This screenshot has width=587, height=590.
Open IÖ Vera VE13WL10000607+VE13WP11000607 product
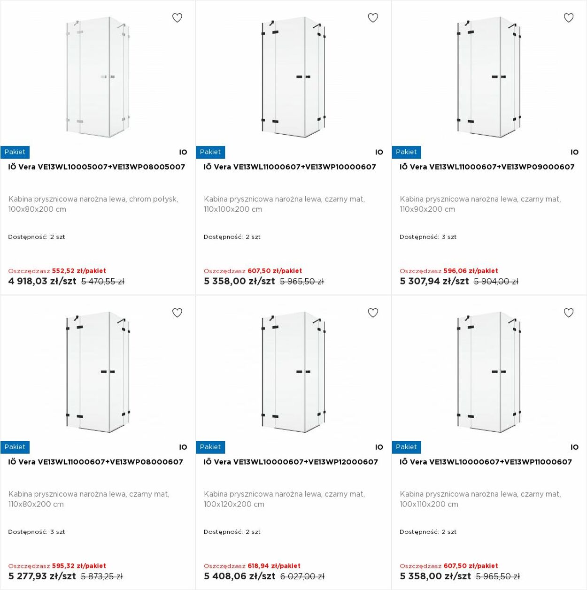point(486,462)
